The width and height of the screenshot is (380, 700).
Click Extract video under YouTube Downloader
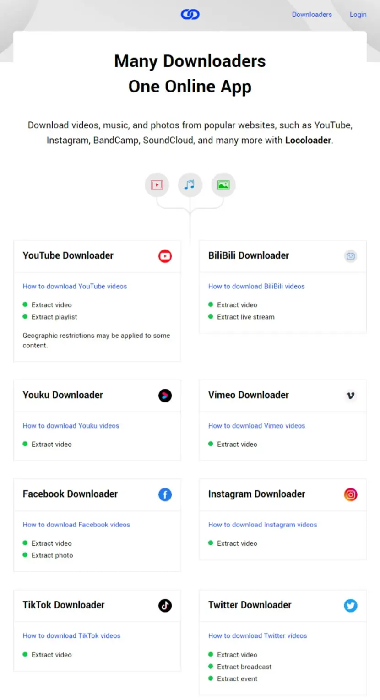click(51, 305)
